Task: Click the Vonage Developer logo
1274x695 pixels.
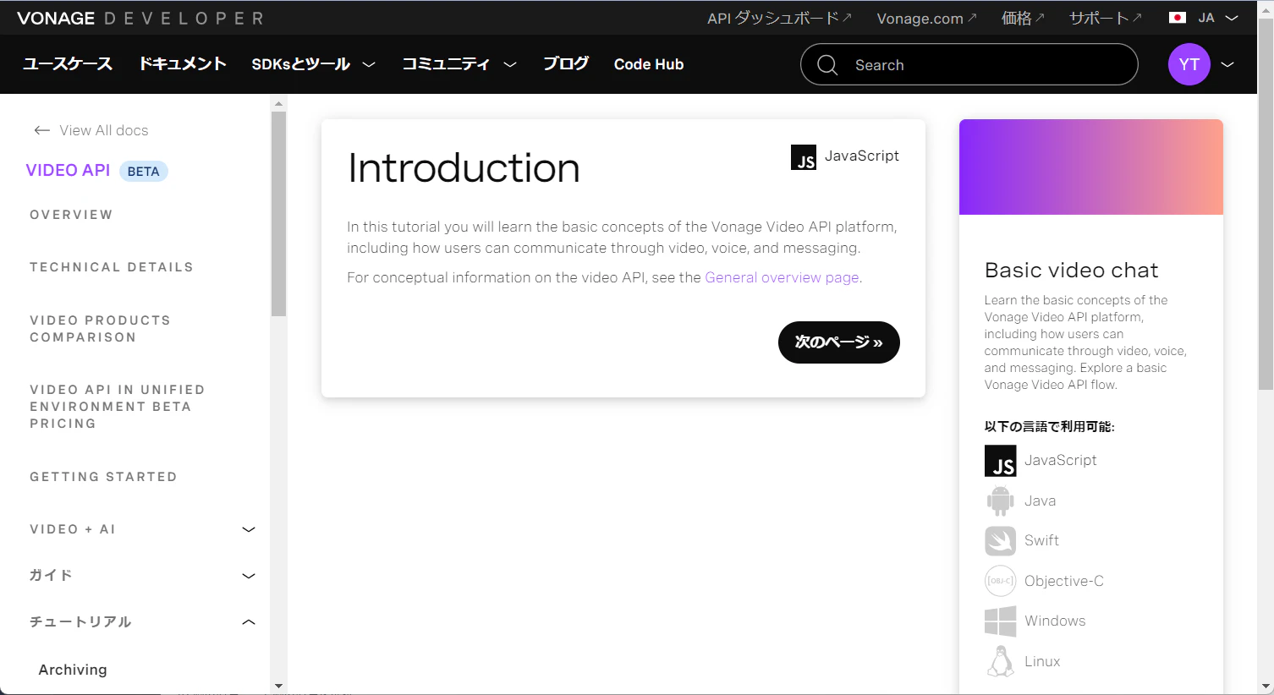Action: [140, 18]
